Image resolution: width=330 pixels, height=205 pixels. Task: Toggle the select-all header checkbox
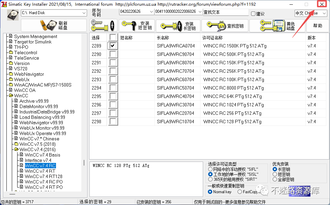point(113,37)
